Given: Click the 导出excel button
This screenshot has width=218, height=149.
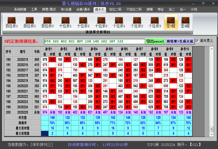Looking at the screenshot, I should (x=155, y=41).
